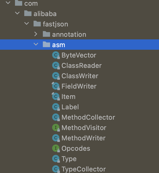Collapse the asm package
Image resolution: width=159 pixels, height=173 pixels.
[36, 45]
